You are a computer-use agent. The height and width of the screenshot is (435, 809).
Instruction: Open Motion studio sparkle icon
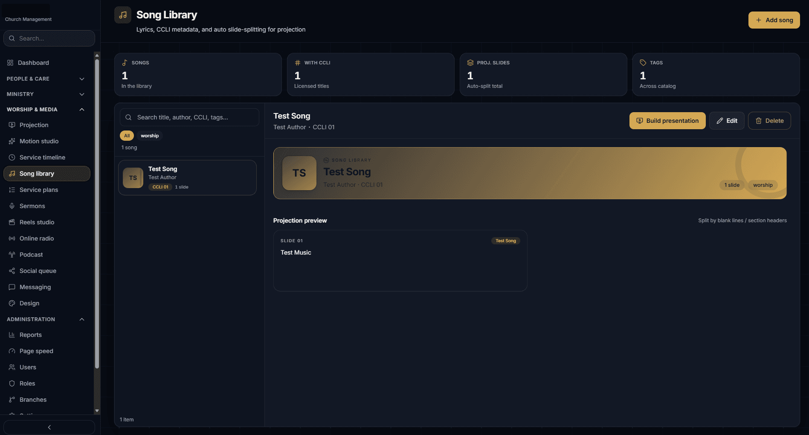coord(12,141)
